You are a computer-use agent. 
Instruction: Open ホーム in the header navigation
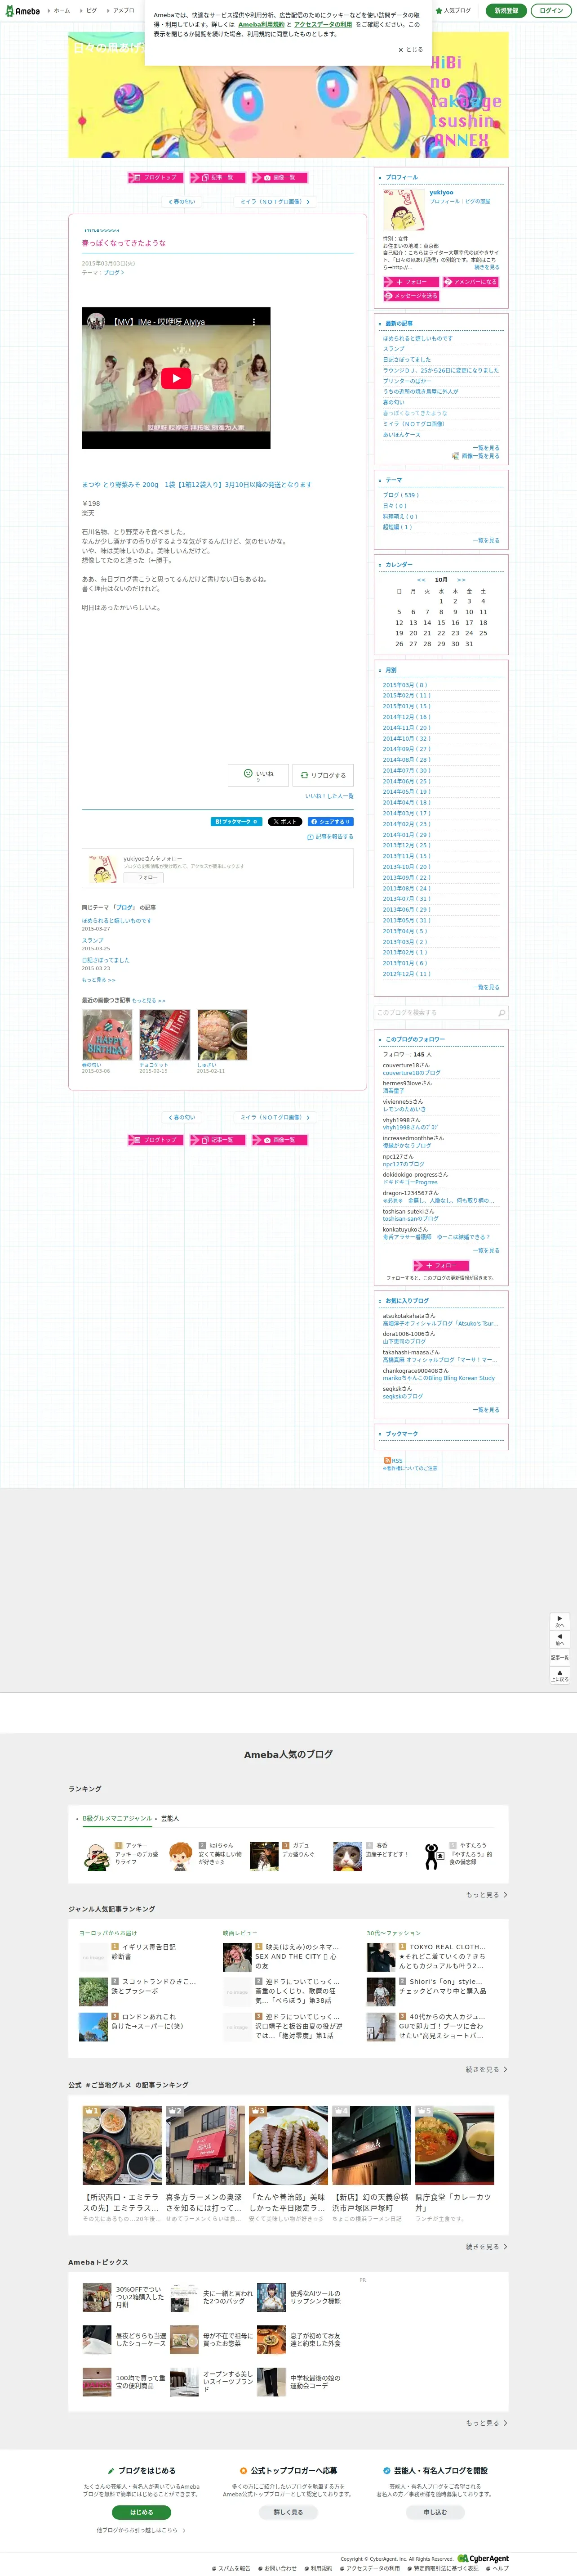(61, 11)
